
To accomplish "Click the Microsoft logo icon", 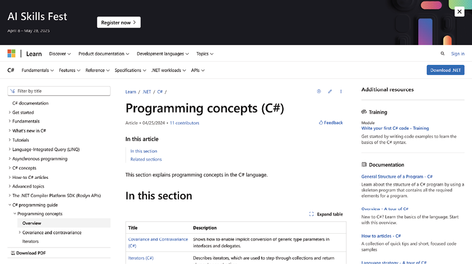I will [11, 54].
